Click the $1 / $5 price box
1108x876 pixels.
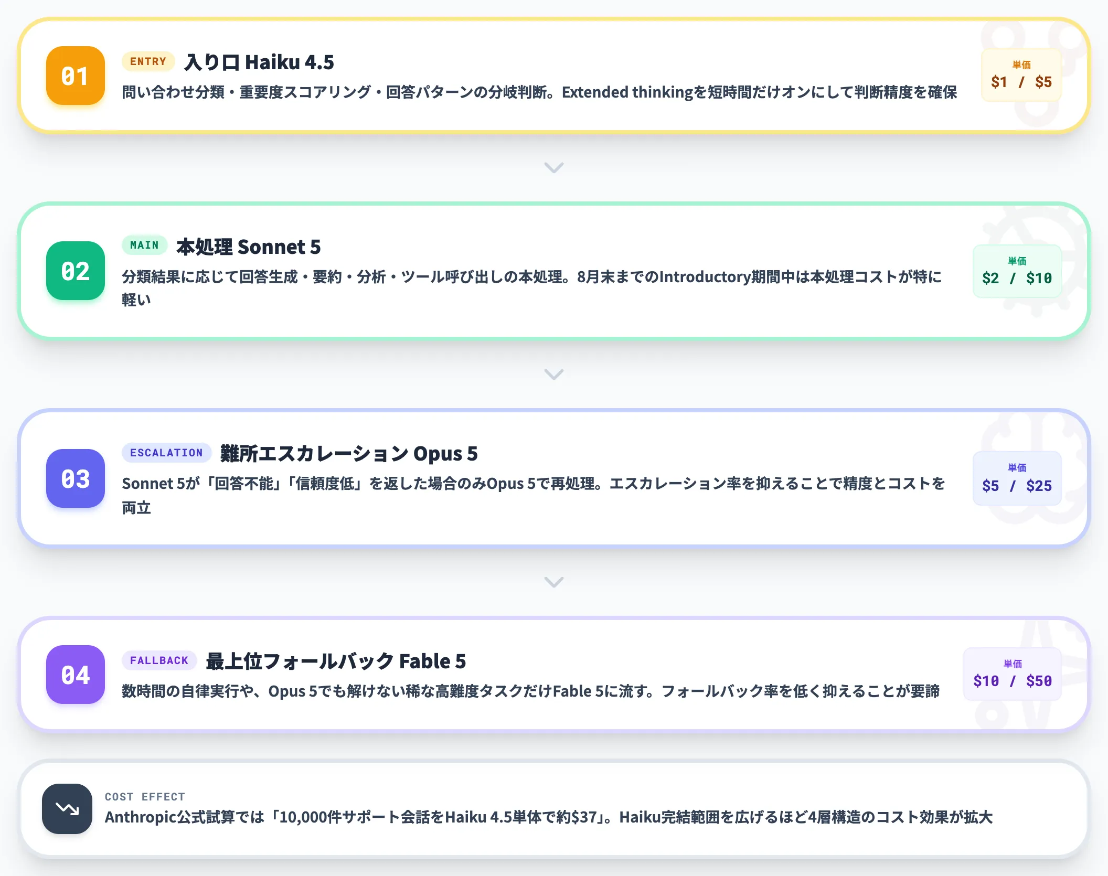point(1021,75)
